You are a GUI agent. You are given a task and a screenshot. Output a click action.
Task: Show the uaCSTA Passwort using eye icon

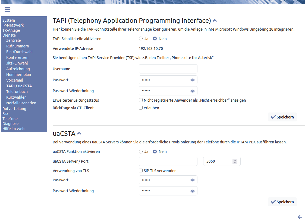[193, 180]
